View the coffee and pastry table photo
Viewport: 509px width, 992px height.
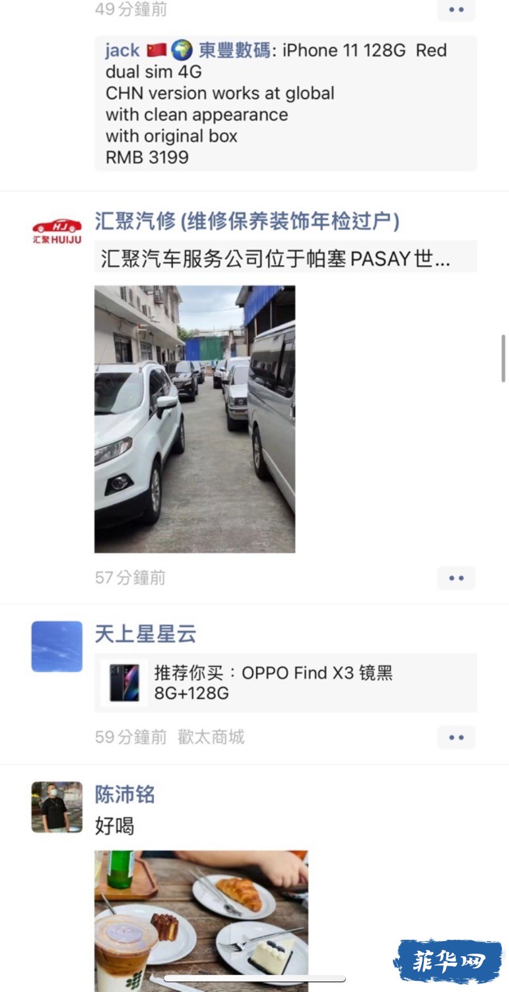coord(201,921)
